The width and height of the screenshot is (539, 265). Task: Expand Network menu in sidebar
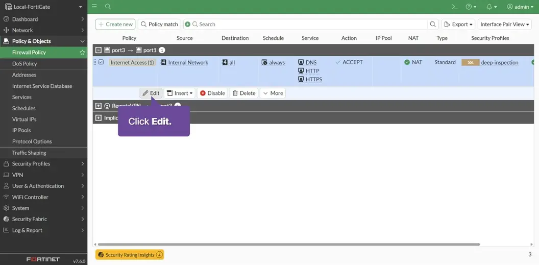(x=44, y=30)
